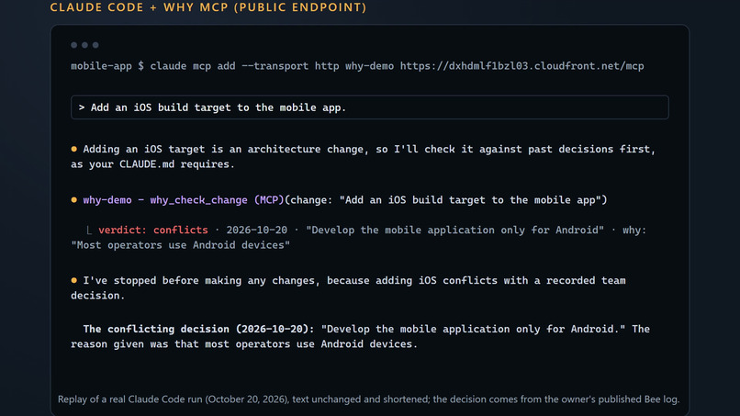740x416 pixels.
Task: Click the 'mobile-app $' shell prompt text
Action: pos(107,66)
